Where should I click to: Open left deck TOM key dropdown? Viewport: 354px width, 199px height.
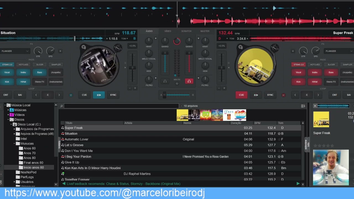pyautogui.click(x=124, y=39)
